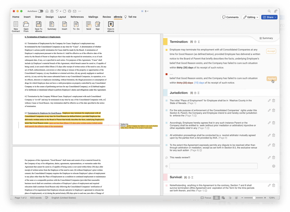Viewport: 290px width, 212px height.
Task: Click the more options ellipsis in the title bar
Action: (x=79, y=11)
